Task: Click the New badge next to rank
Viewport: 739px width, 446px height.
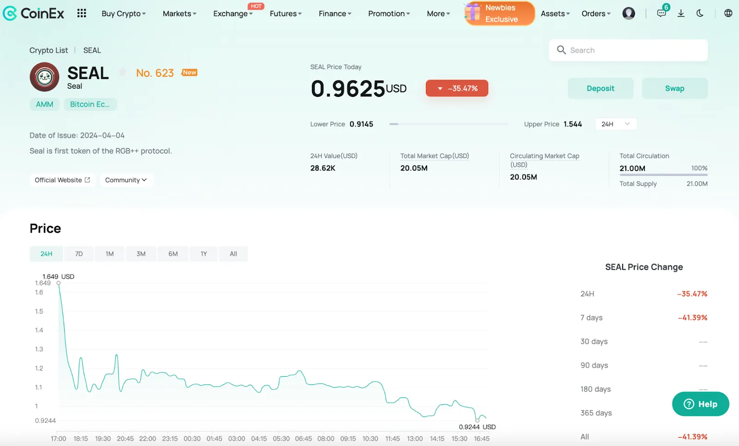Action: pyautogui.click(x=189, y=72)
